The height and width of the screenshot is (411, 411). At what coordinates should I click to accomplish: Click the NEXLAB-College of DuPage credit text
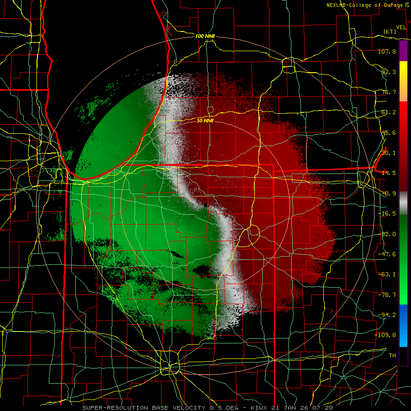pos(369,5)
